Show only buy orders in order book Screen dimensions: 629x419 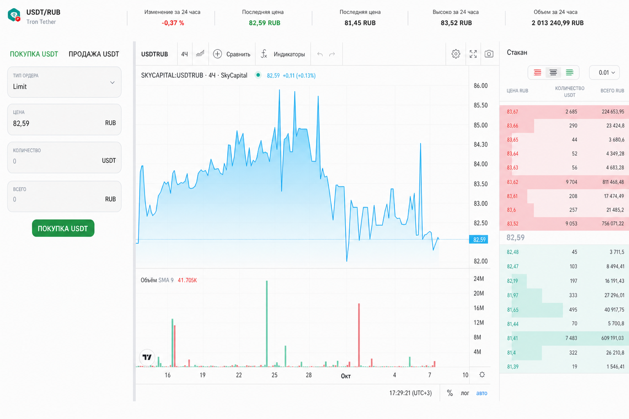(569, 72)
